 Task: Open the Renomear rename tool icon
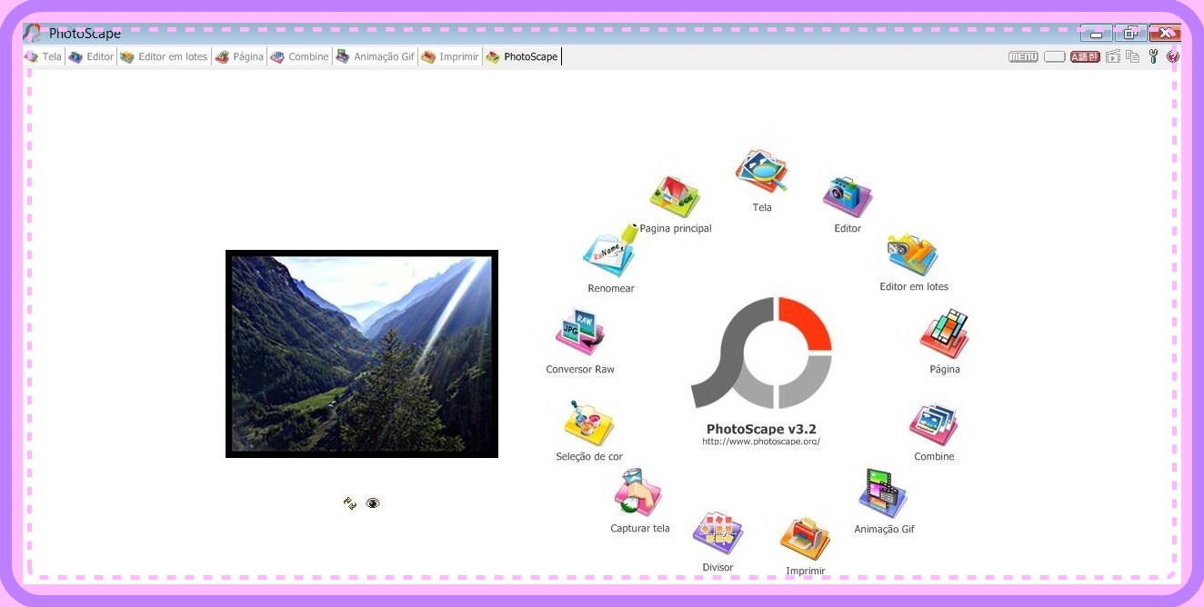tap(610, 252)
